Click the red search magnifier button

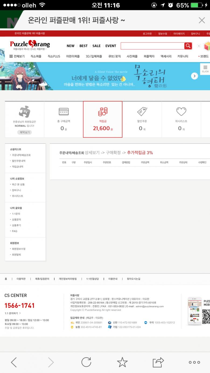tap(188, 46)
